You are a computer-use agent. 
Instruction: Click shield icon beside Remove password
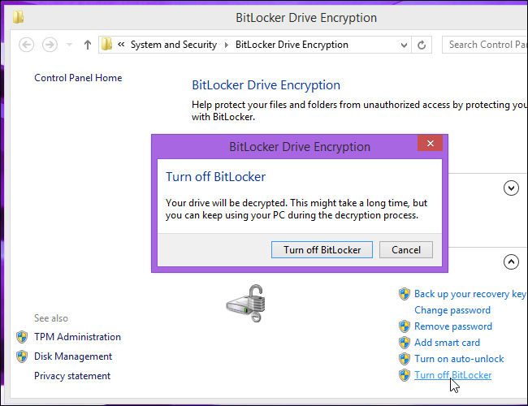(404, 326)
